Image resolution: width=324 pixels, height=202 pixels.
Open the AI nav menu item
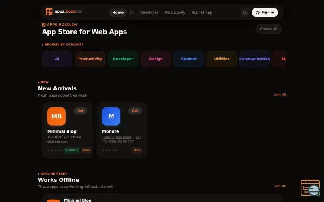pos(132,13)
